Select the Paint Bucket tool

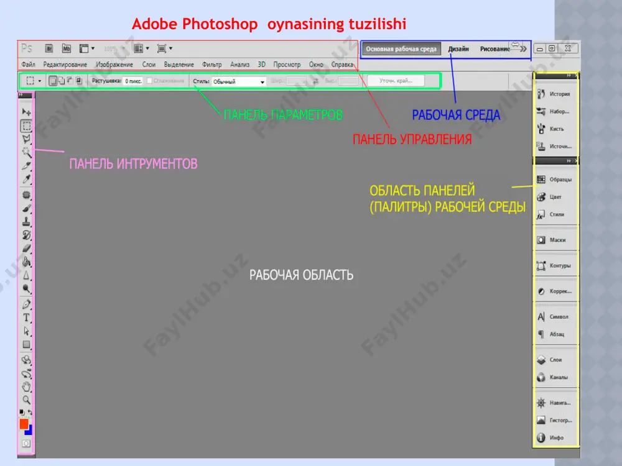[x=26, y=262]
